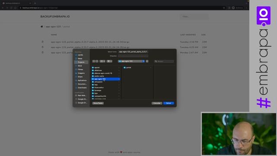
Task: Click the Cancelar button in the save dialog
Action: 157,103
